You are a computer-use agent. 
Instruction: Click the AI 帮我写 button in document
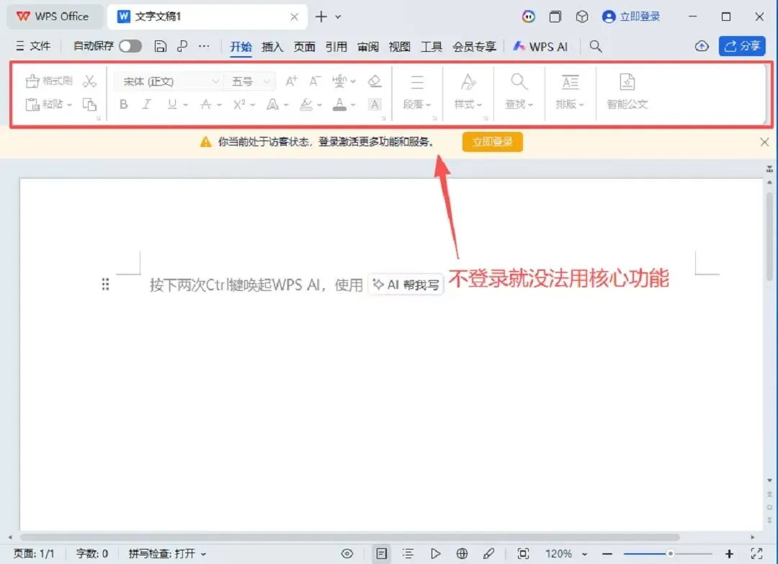click(x=406, y=285)
